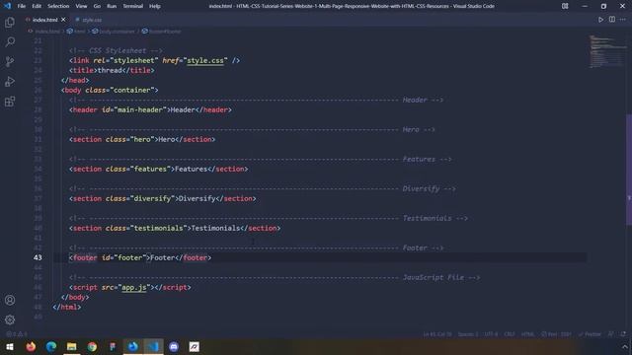Open the Run menu

coord(112,6)
